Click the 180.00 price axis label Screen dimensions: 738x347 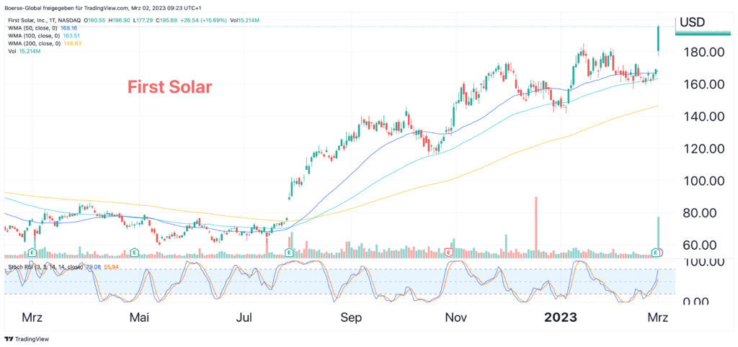703,52
